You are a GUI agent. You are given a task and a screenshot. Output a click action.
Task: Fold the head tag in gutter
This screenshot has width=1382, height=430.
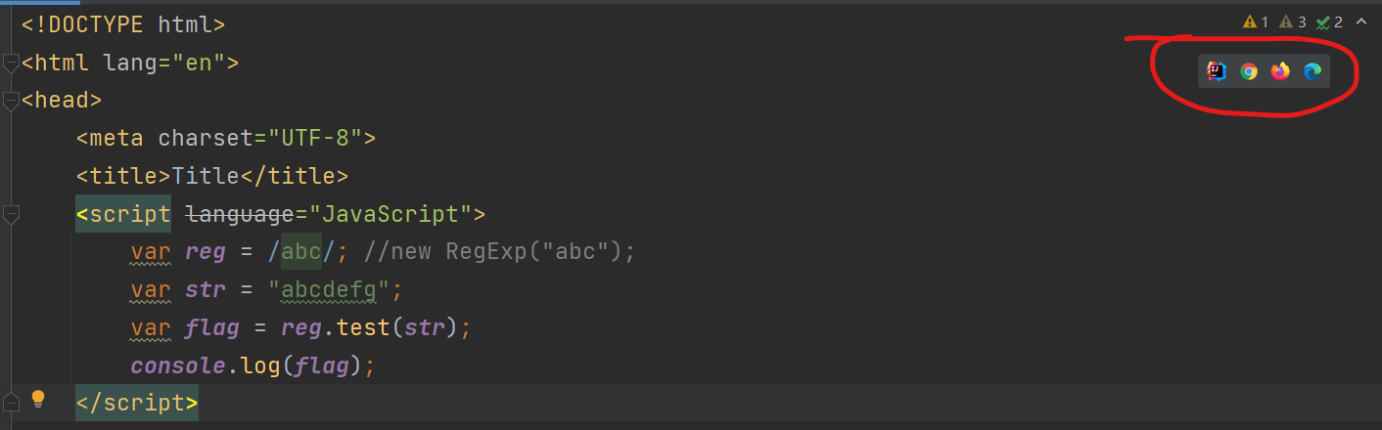11,101
